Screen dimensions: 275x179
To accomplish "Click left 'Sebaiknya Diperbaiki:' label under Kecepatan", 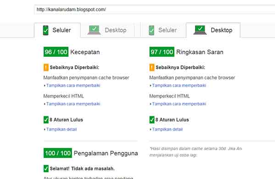I will [75, 67].
